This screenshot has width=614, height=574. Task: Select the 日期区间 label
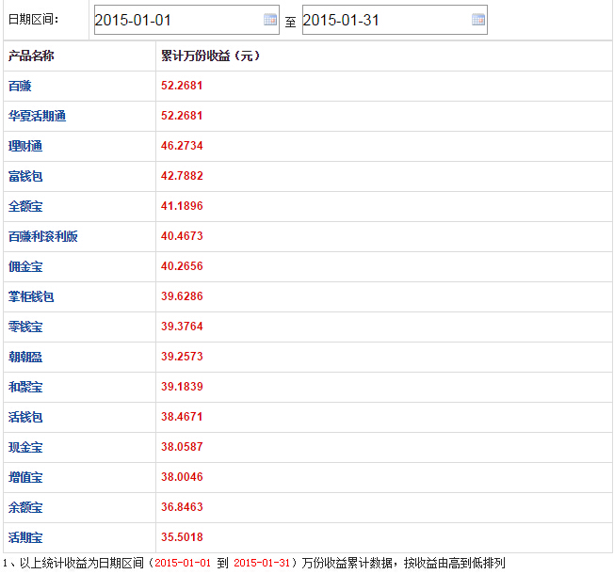[33, 19]
